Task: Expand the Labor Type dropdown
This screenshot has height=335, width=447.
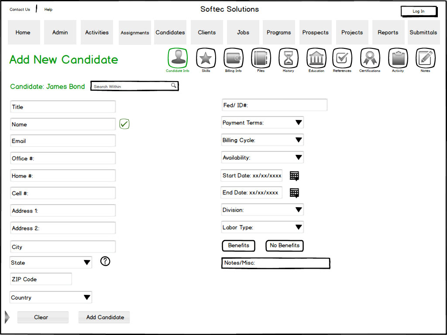Action: 299,227
